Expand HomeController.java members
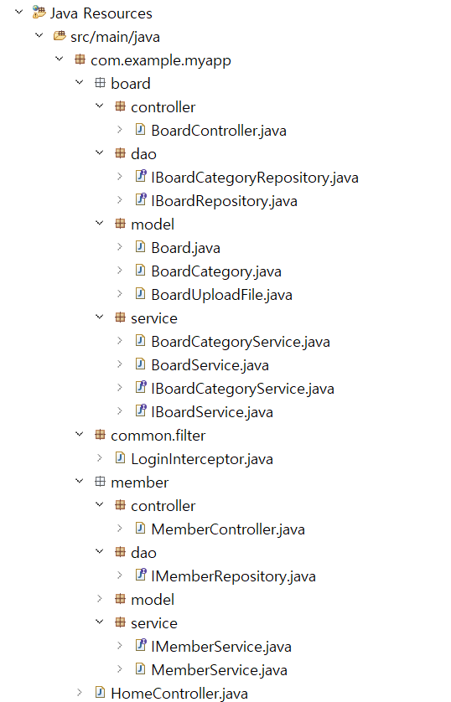Screen dimensions: 451x702 coord(80,693)
